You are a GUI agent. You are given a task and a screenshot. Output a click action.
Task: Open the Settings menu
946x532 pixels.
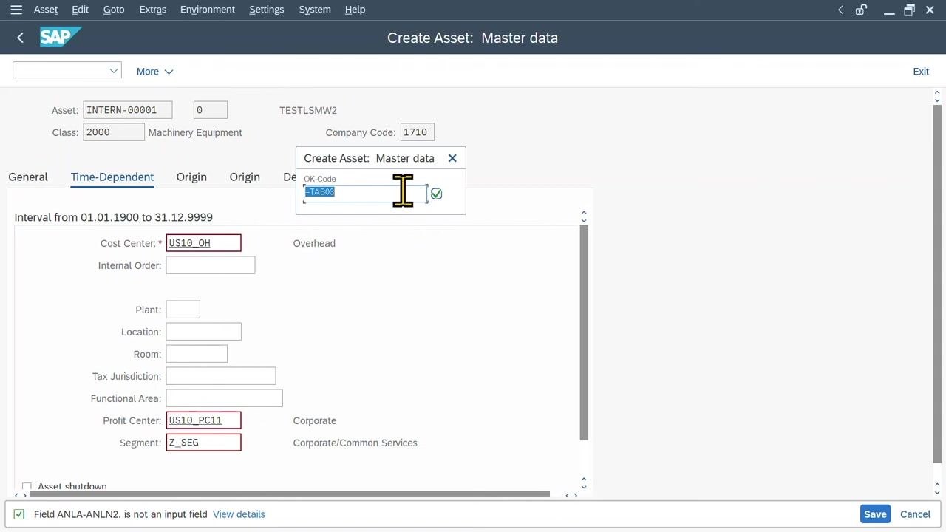coord(267,10)
